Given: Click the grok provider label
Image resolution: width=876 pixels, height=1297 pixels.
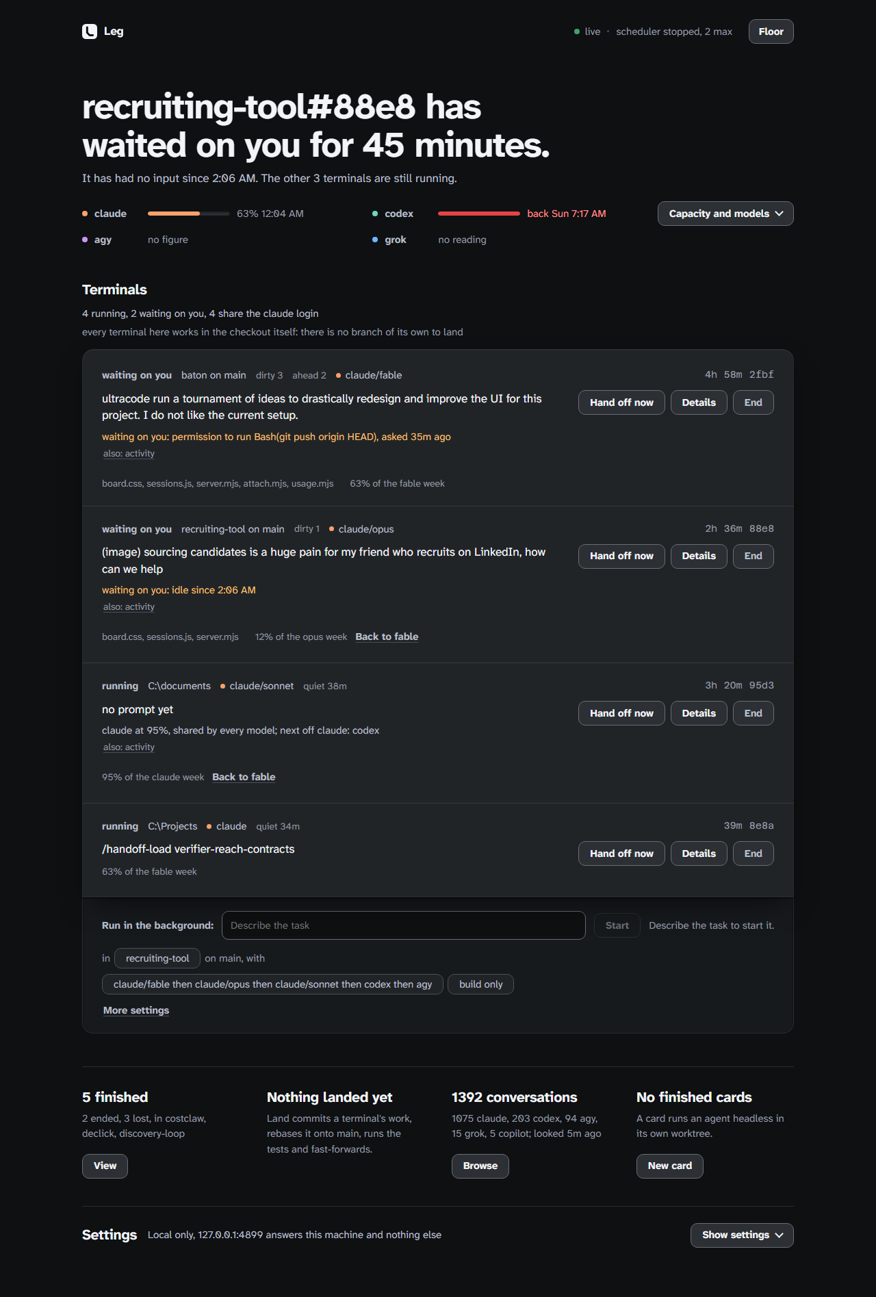Looking at the screenshot, I should pyautogui.click(x=395, y=240).
